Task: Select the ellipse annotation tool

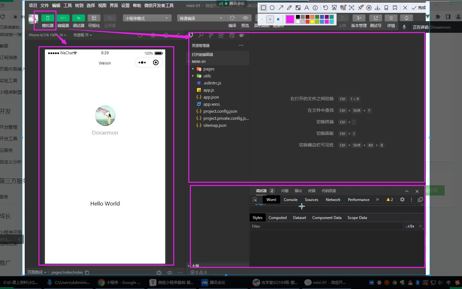Action: pyautogui.click(x=272, y=8)
